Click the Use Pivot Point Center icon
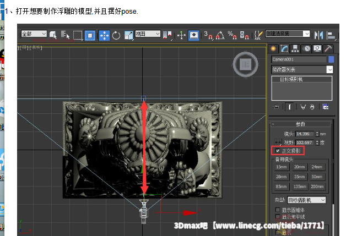Viewport: 346px width, 236px height. pos(167,35)
